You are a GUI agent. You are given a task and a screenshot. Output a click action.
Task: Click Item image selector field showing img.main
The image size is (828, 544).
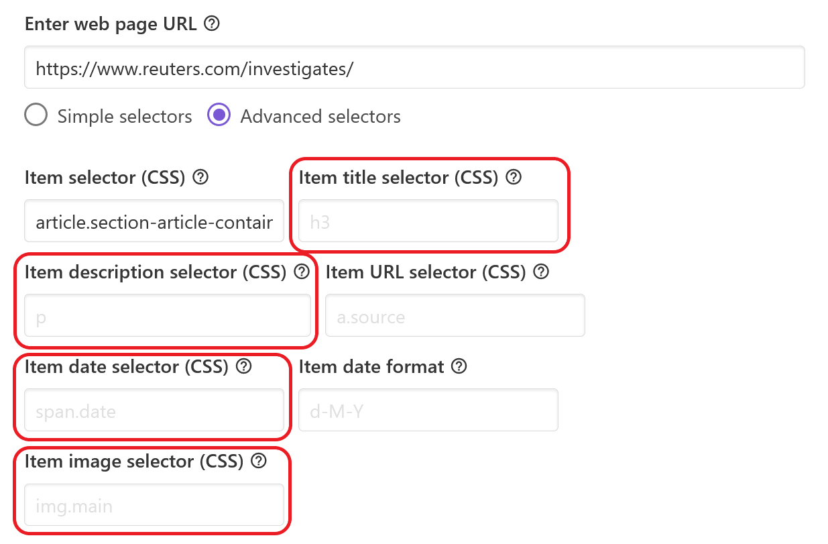[154, 504]
